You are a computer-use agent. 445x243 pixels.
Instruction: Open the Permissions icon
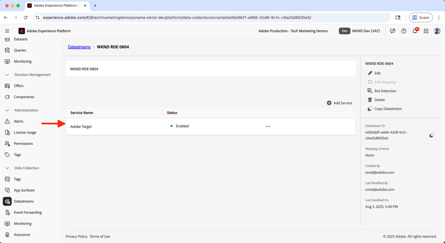[x=7, y=143]
